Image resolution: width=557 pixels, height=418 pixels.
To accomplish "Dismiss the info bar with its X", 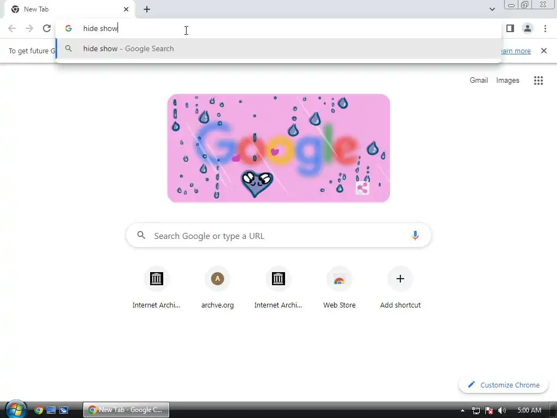I will coord(543,51).
